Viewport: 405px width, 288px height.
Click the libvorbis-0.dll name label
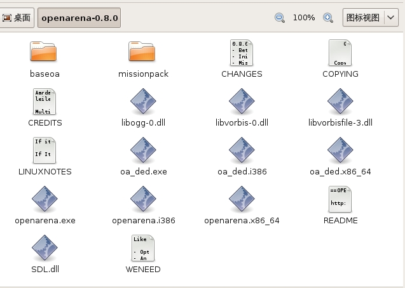[242, 122]
